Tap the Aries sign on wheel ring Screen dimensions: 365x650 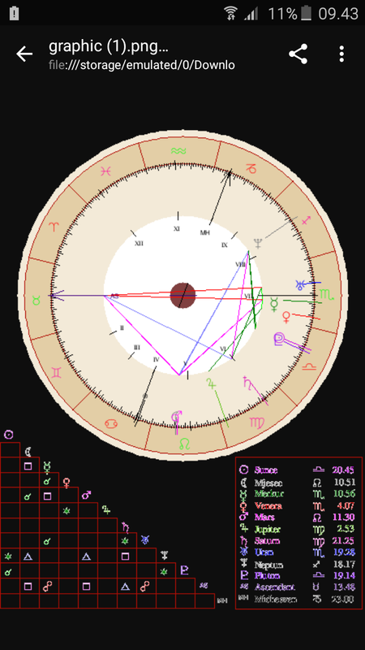pos(54,227)
